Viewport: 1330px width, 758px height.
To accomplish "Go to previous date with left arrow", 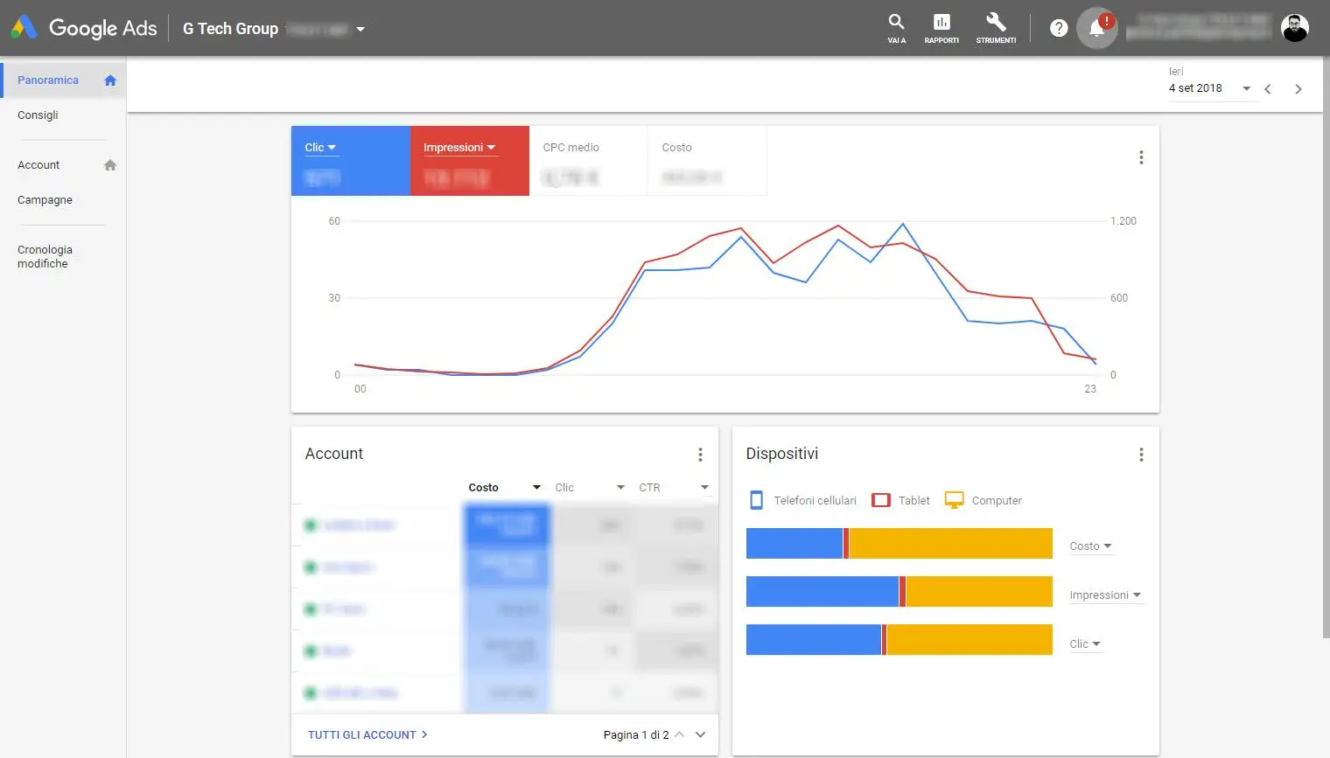I will (1268, 89).
